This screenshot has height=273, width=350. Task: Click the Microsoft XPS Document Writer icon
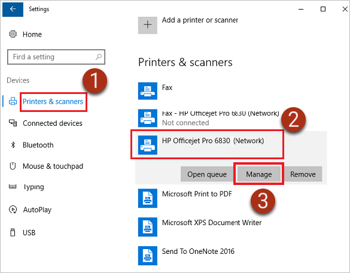point(148,227)
